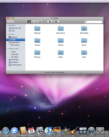109x137 pixels.
Task: Show files from Yesterday search
Action: pyautogui.click(x=15, y=54)
